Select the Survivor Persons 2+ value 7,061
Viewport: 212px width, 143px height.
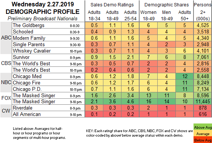(203, 57)
